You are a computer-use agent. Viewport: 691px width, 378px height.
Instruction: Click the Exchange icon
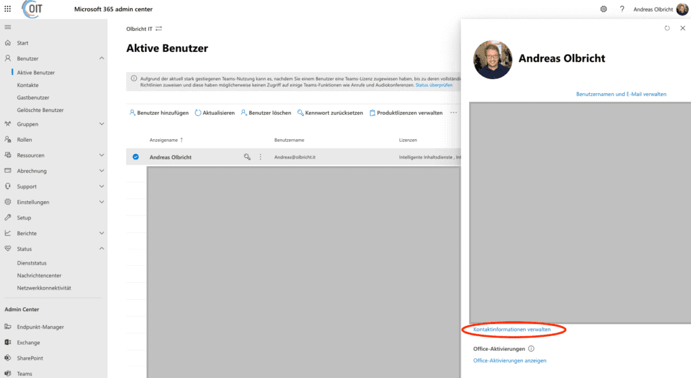[7, 342]
